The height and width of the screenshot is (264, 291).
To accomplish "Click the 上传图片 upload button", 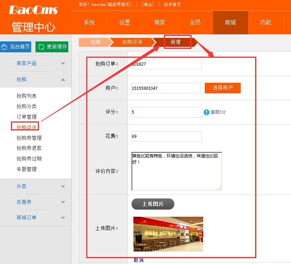I will click(x=153, y=204).
